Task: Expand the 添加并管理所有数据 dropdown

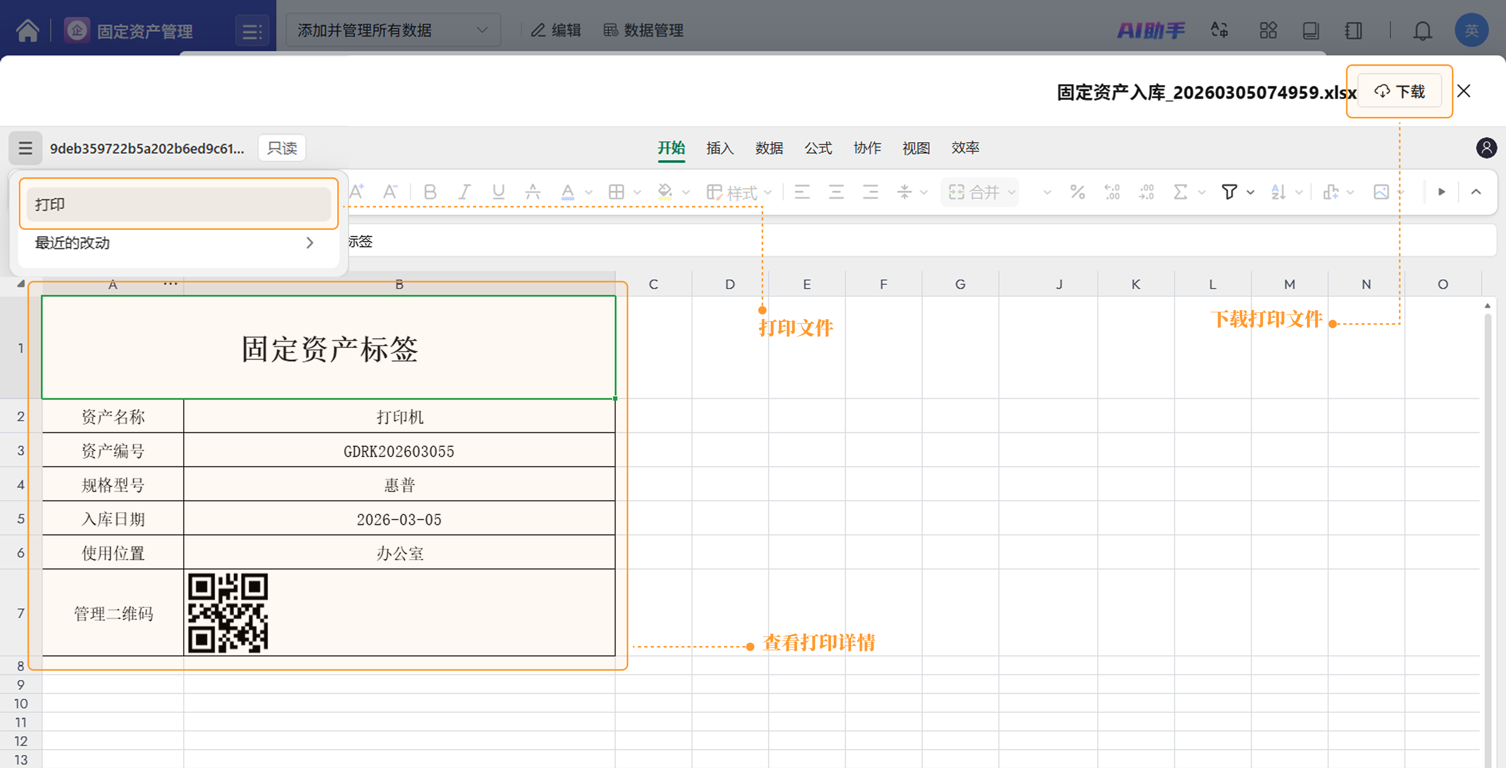Action: point(393,31)
